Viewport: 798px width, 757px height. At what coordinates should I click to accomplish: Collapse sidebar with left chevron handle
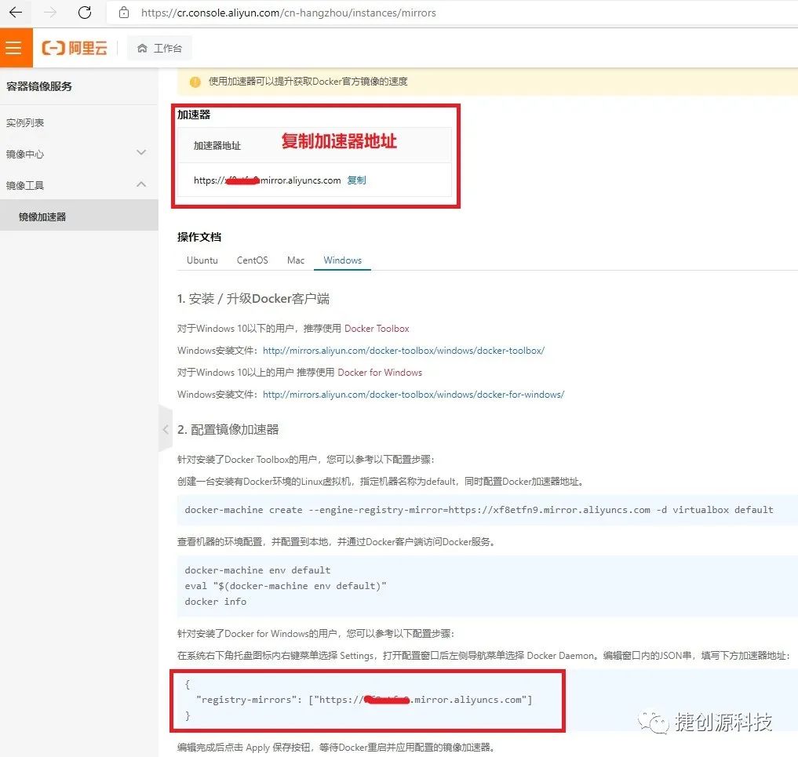coord(166,429)
